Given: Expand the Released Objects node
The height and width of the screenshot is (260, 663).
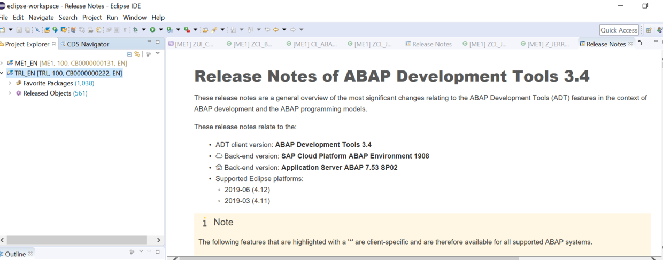Looking at the screenshot, I should [x=10, y=93].
